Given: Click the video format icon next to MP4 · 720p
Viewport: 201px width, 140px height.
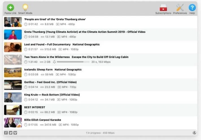Looking at the screenshot, I should [x=59, y=87].
